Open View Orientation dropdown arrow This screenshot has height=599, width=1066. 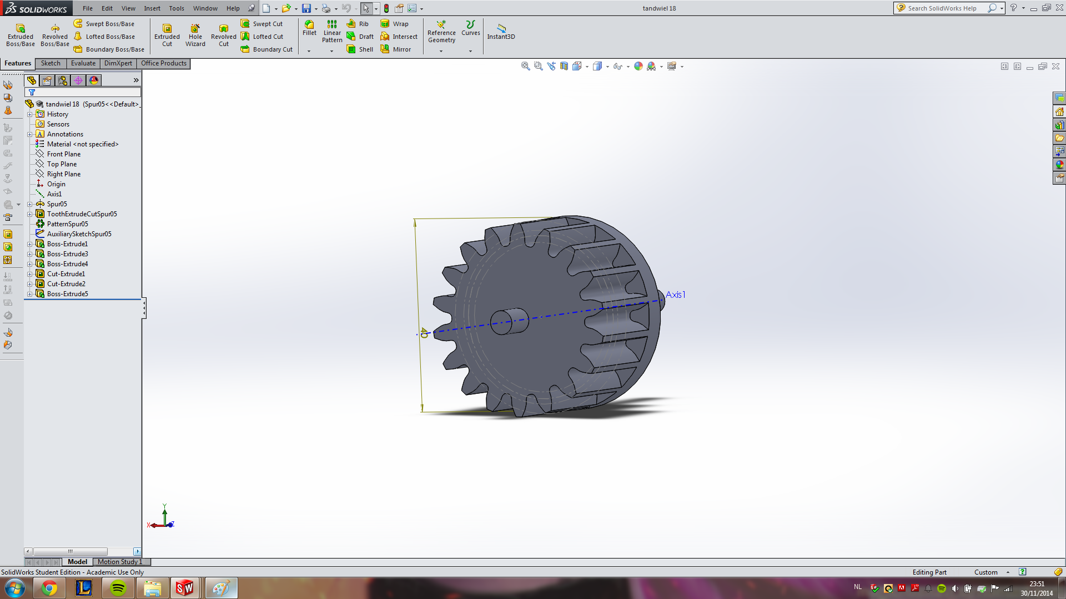point(587,67)
